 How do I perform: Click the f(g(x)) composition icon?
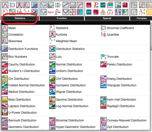[x=51, y=12]
